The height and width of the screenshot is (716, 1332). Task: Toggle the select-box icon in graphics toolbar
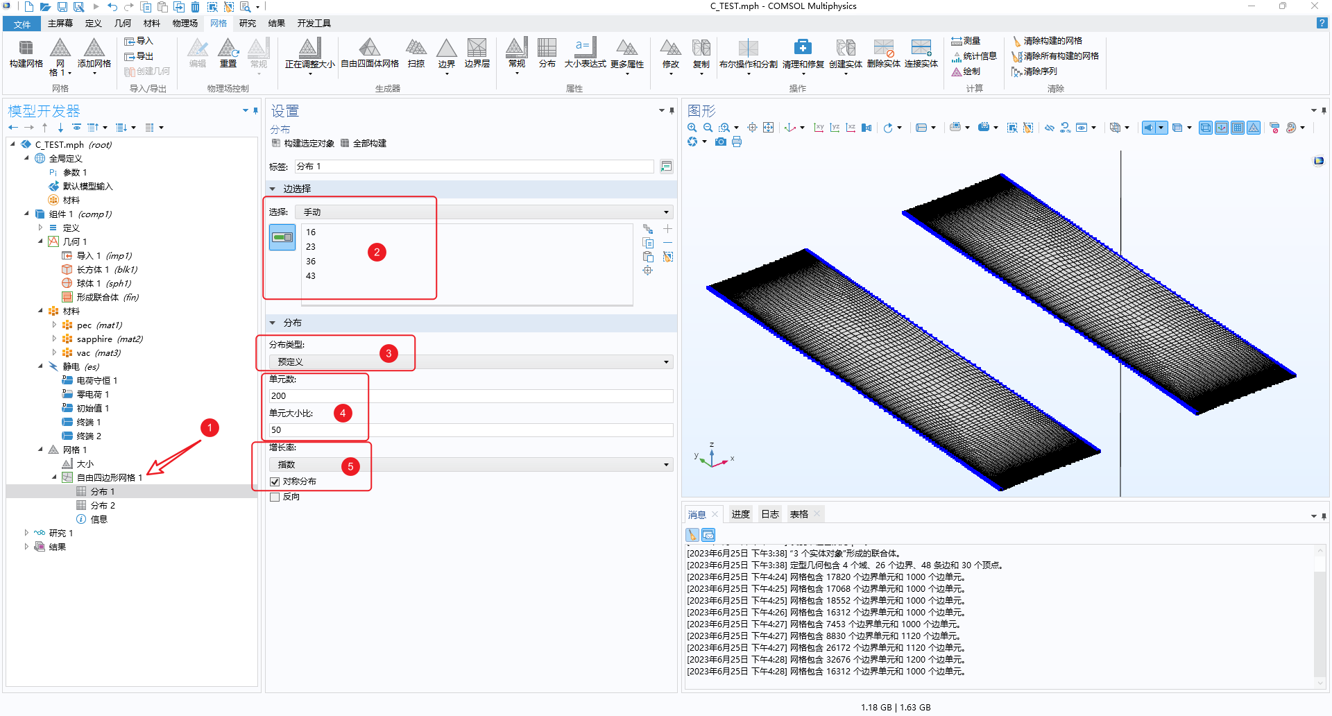pyautogui.click(x=1012, y=128)
